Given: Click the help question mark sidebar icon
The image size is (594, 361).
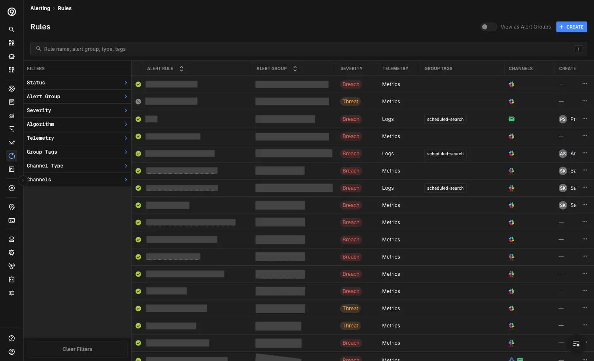Looking at the screenshot, I should [12, 338].
